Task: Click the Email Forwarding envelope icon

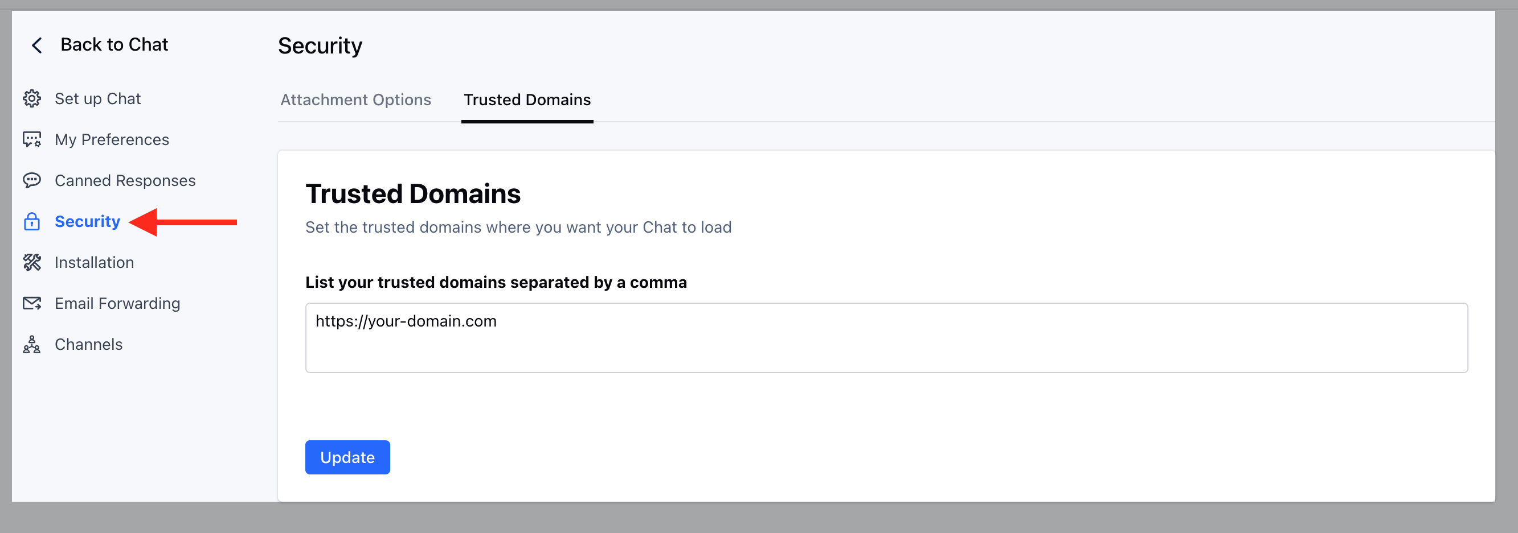Action: point(32,304)
